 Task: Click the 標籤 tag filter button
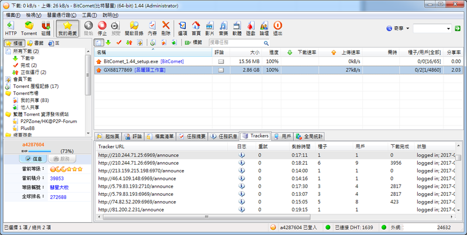click(193, 43)
